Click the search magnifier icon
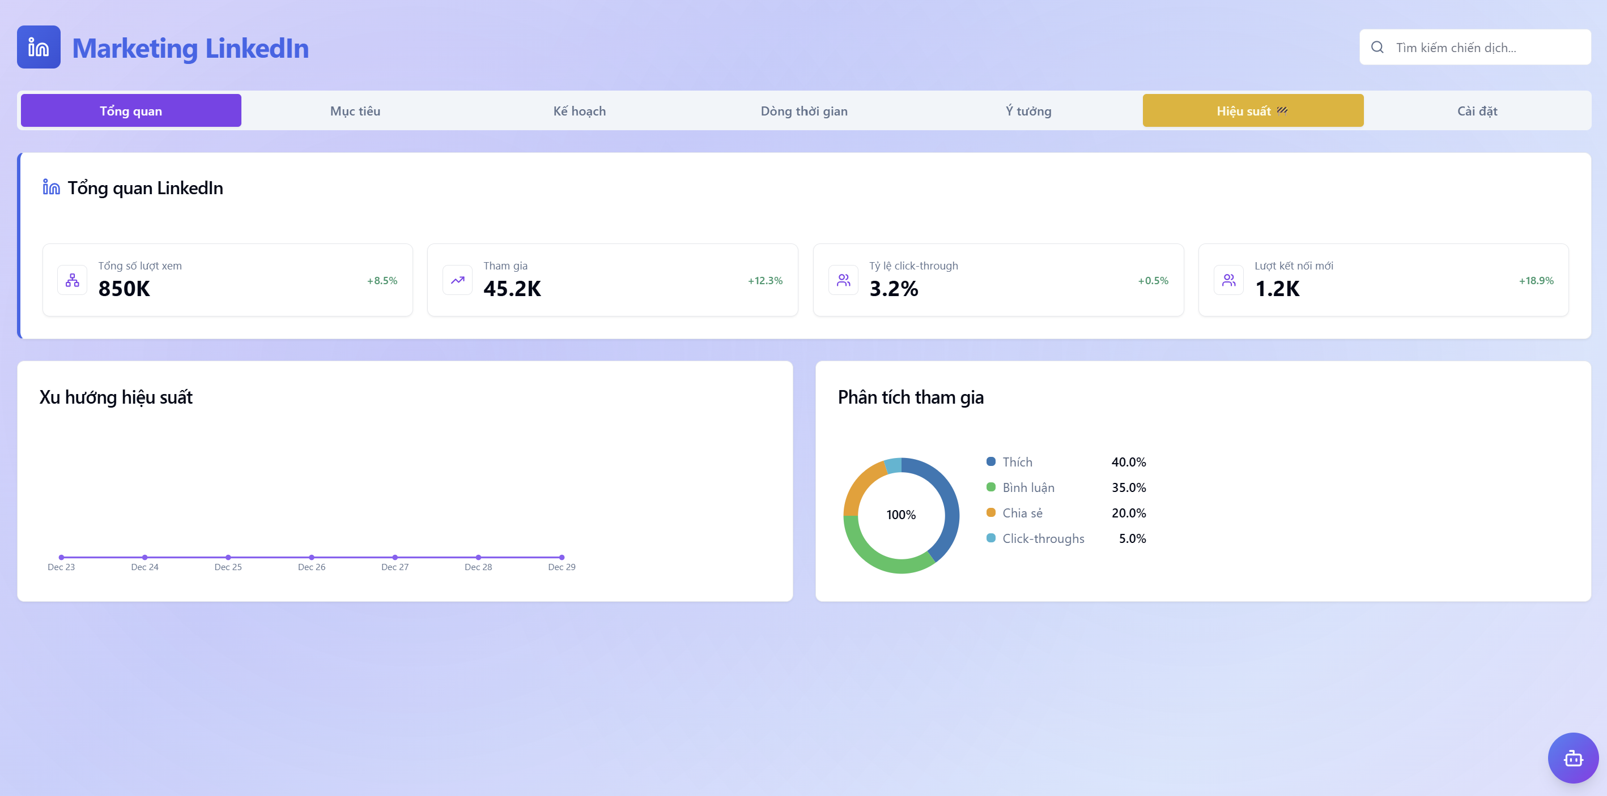This screenshot has width=1607, height=796. pos(1377,48)
